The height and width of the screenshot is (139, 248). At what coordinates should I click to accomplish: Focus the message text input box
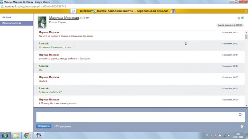(x=140, y=117)
